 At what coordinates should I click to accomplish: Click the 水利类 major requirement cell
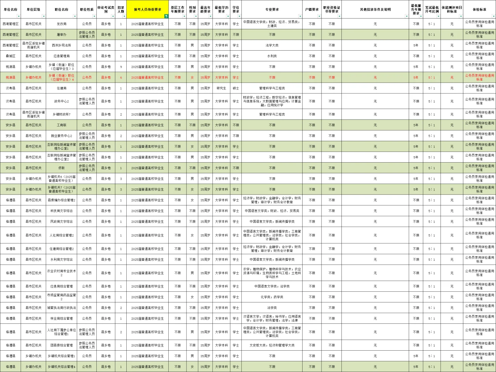click(272, 56)
